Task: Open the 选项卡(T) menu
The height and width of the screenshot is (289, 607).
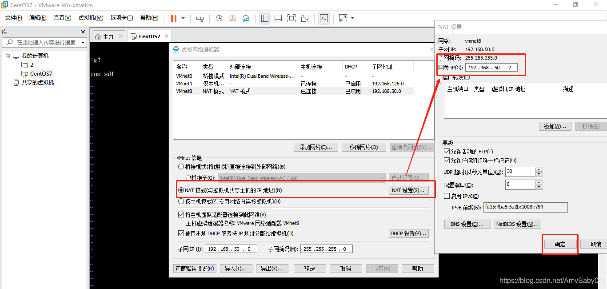Action: pos(122,18)
